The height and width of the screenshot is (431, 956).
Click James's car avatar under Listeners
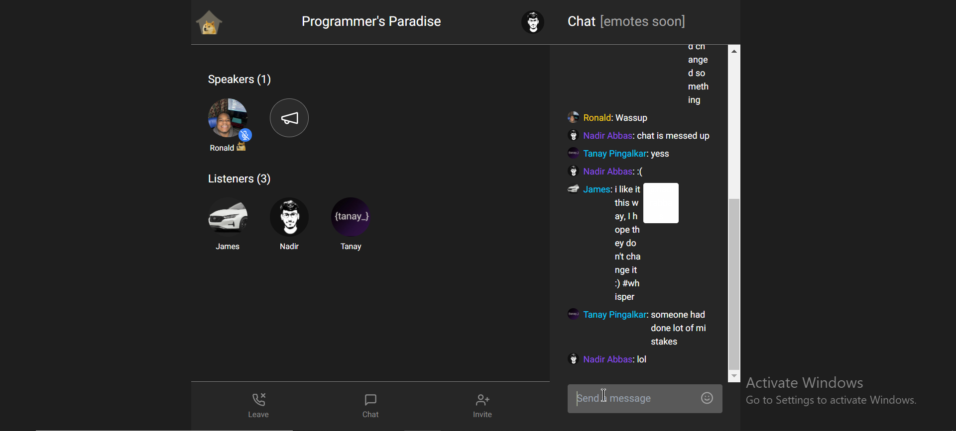[x=227, y=216]
